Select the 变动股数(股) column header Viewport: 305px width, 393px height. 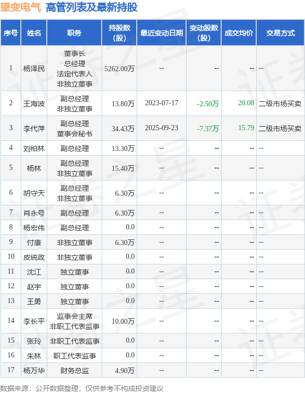[204, 33]
